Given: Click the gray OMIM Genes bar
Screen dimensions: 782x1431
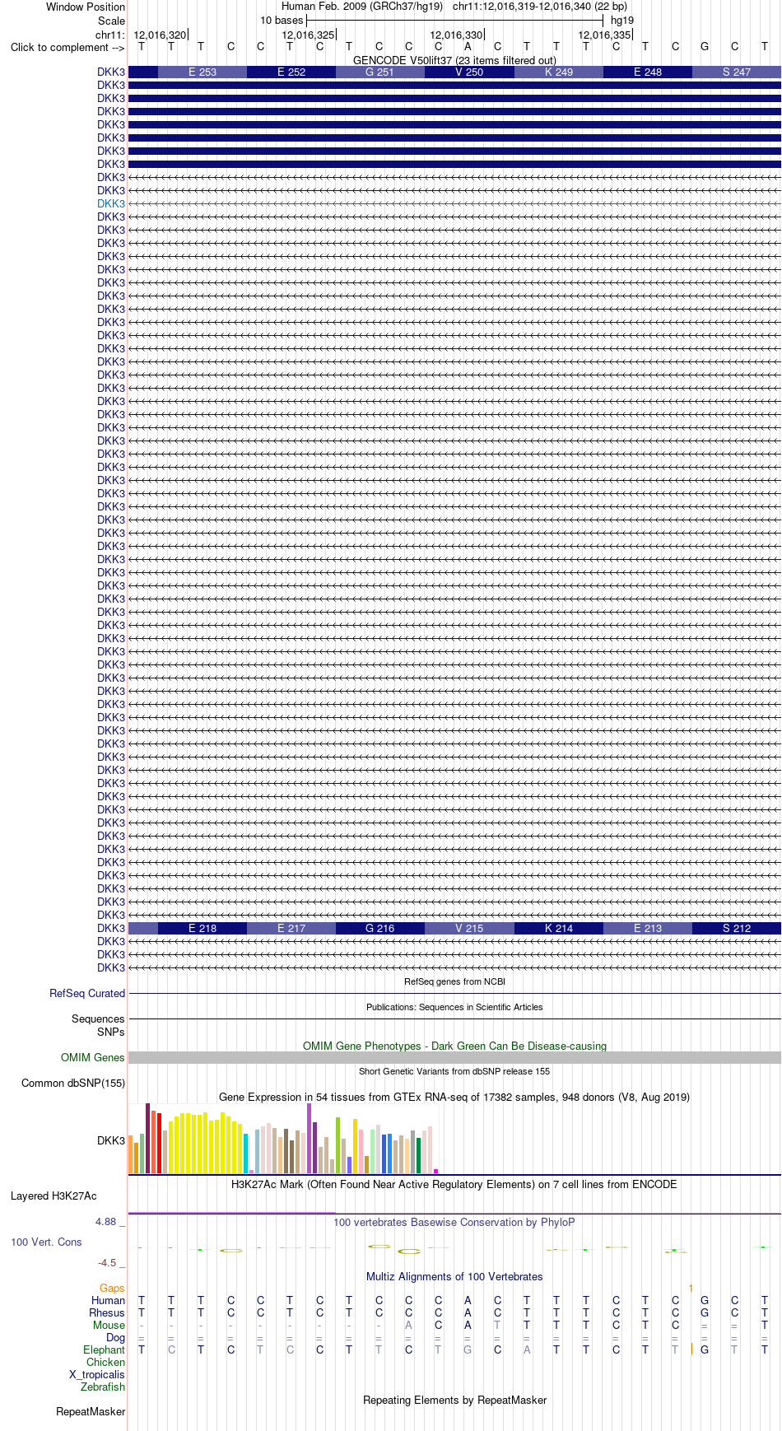Looking at the screenshot, I should click(x=454, y=1057).
